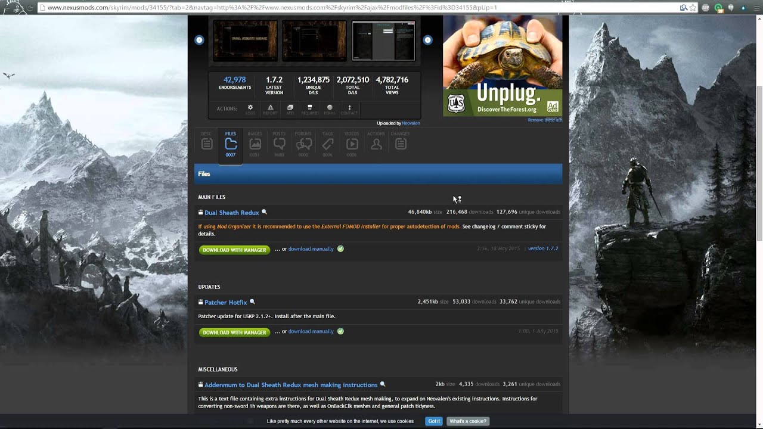Screen dimensions: 763x429
Task: Click What's a cookie? button
Action: click(468, 421)
